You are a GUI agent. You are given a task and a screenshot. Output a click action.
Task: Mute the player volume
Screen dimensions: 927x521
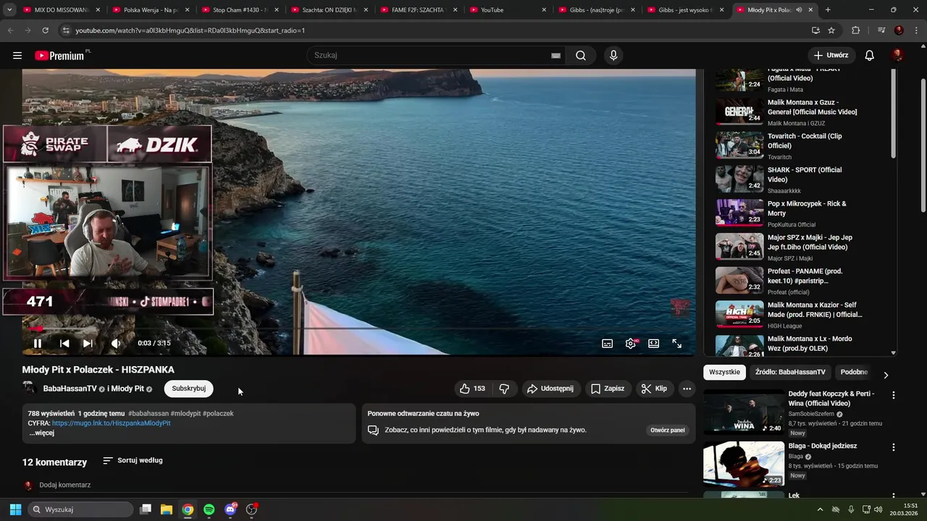[115, 344]
